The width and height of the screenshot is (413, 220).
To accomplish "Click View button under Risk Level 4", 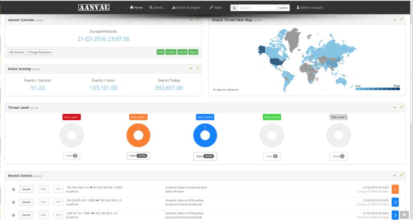I will tap(272, 156).
